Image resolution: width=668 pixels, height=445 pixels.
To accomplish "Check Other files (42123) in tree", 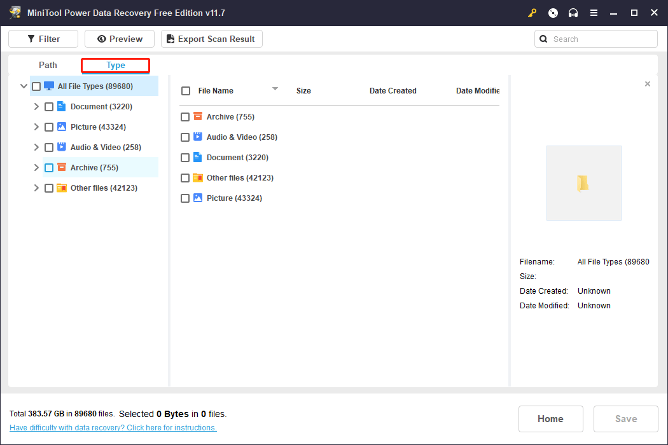I will pos(49,188).
